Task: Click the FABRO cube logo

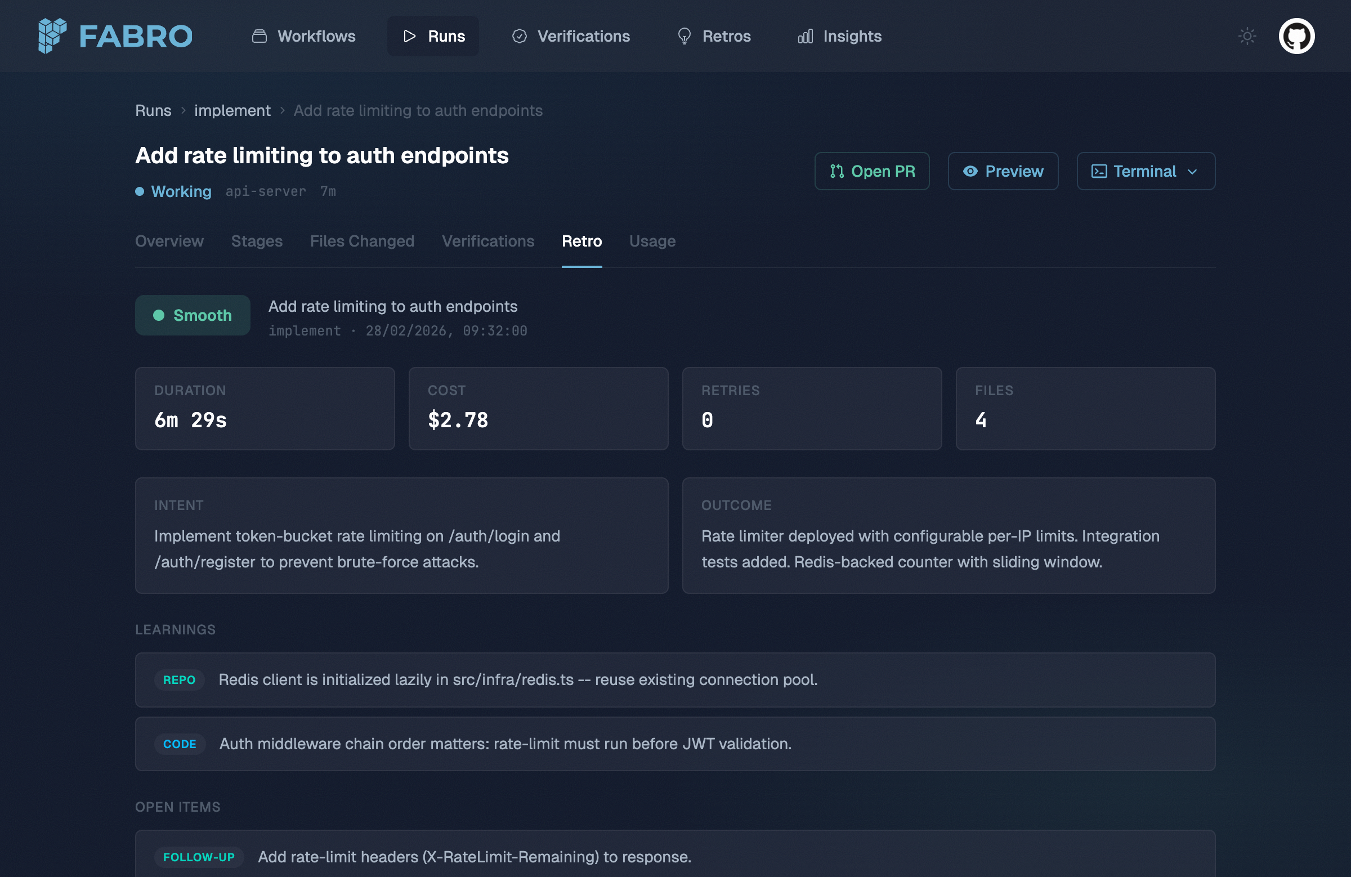Action: 52,36
